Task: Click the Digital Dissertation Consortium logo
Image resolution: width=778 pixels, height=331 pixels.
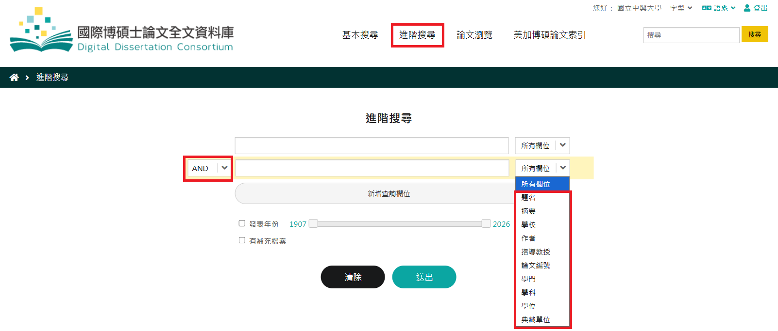Action: (x=121, y=30)
